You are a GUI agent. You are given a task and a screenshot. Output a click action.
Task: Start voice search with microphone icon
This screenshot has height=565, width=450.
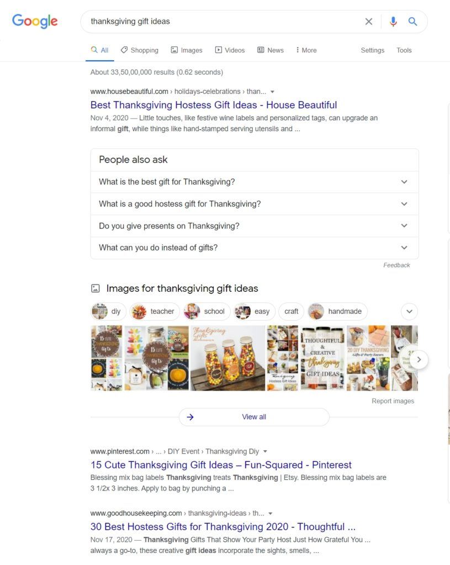click(393, 22)
